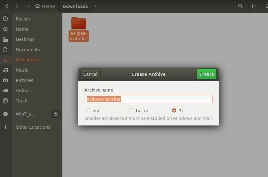Go forward with the forward arrow
This screenshot has height=177, width=268.
pos(17,6)
